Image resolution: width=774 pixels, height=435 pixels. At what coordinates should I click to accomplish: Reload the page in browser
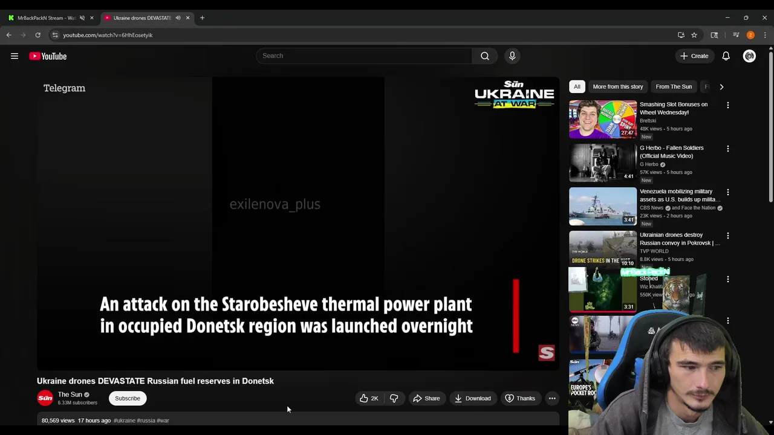pyautogui.click(x=37, y=35)
